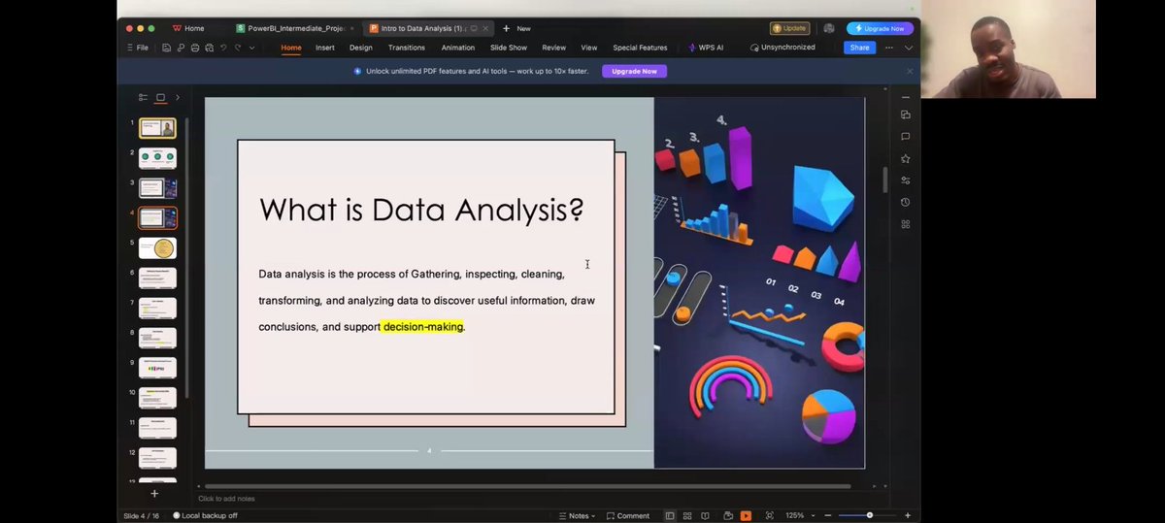Add a new slide with the plus button
Image resolution: width=1165 pixels, height=523 pixels.
pos(153,494)
